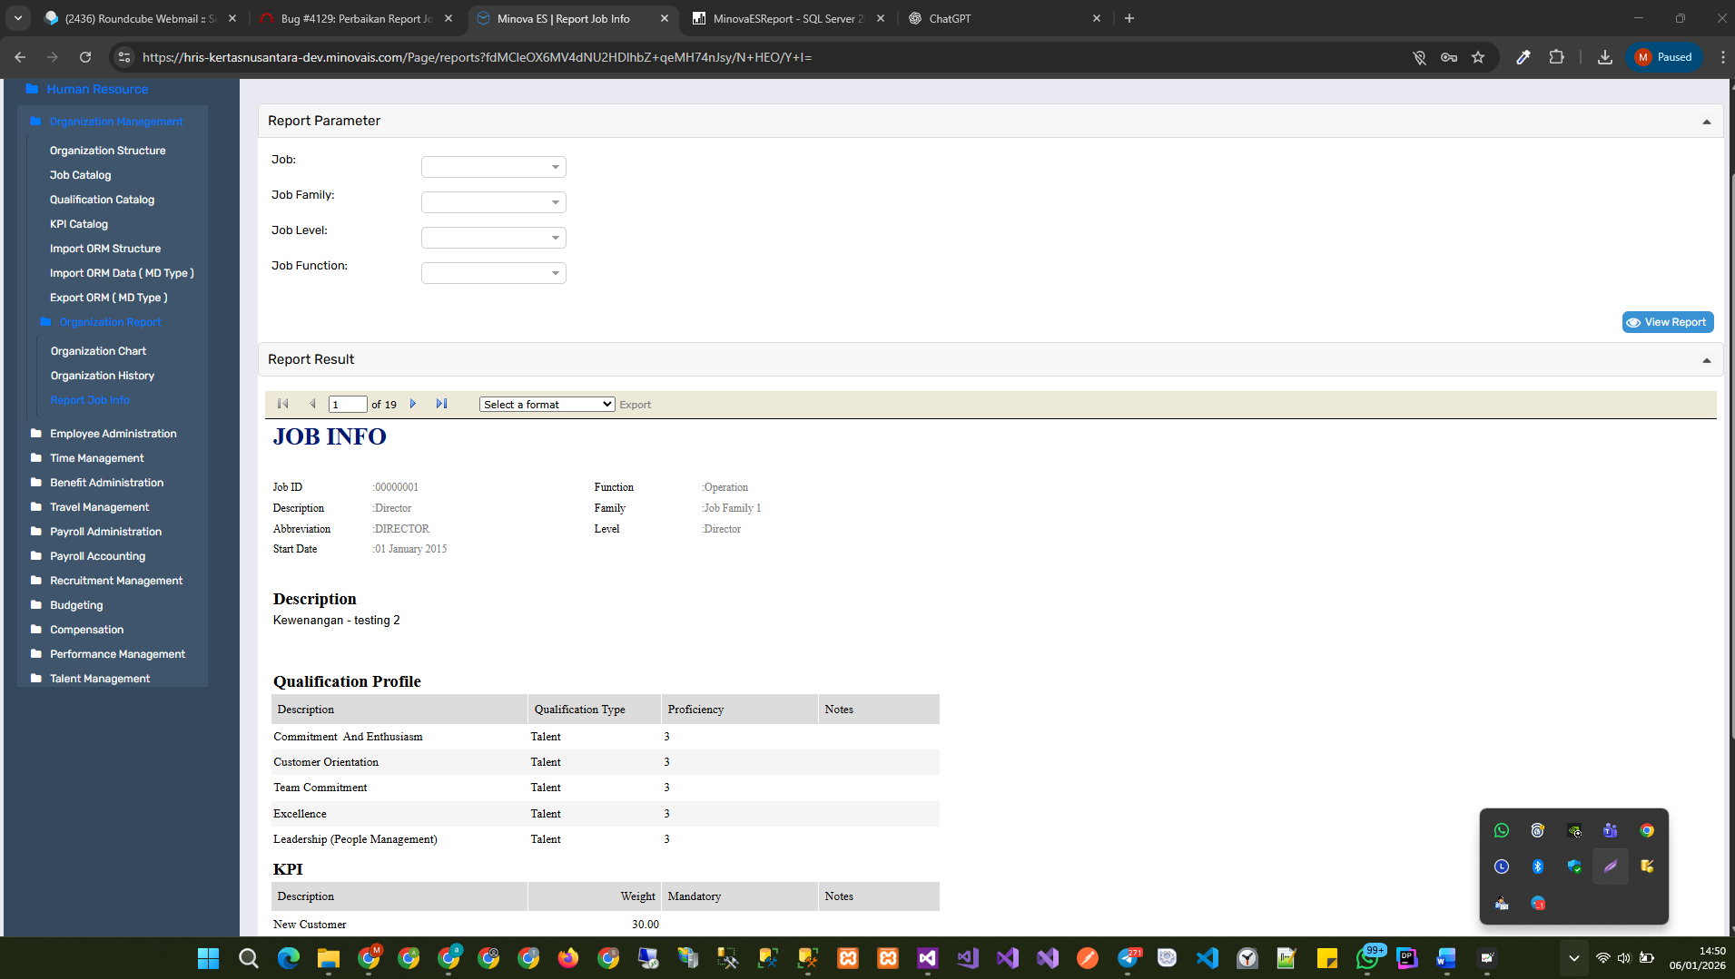This screenshot has height=979, width=1735.
Task: Collapse the Report Parameter panel
Action: point(1706,122)
